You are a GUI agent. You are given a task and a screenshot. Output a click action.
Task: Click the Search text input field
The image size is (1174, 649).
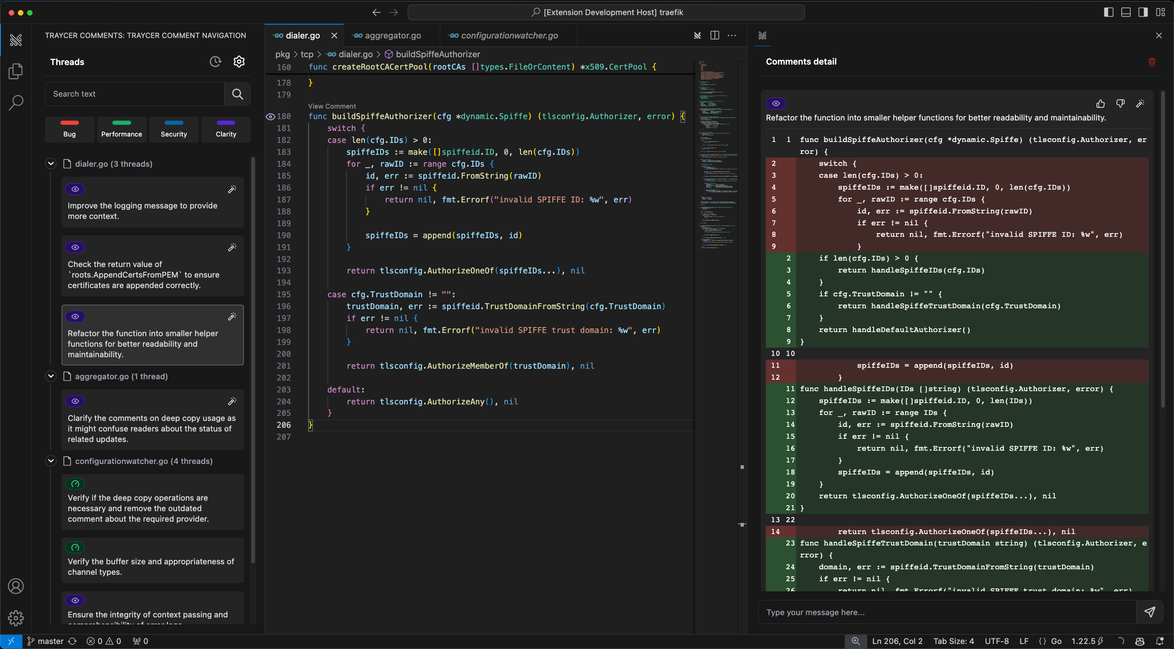pyautogui.click(x=135, y=94)
